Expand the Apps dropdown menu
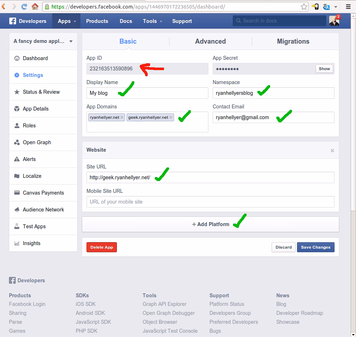The image size is (356, 337). coord(66,21)
